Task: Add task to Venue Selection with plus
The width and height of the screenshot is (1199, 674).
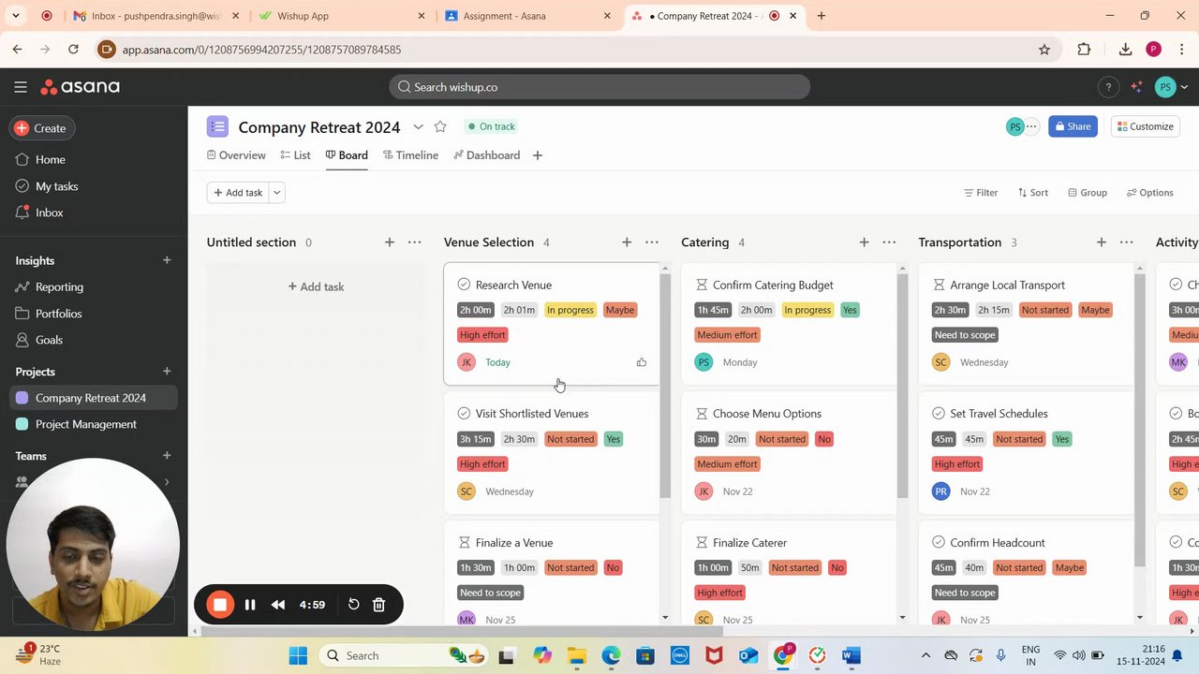Action: pos(627,242)
